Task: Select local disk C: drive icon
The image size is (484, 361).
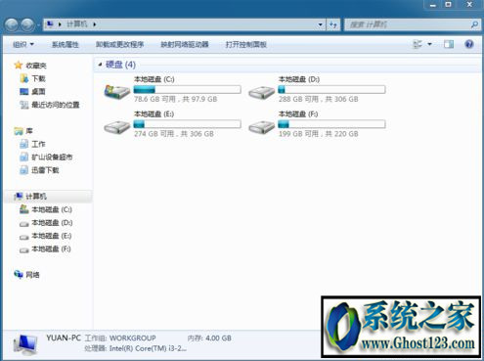Action: [117, 91]
